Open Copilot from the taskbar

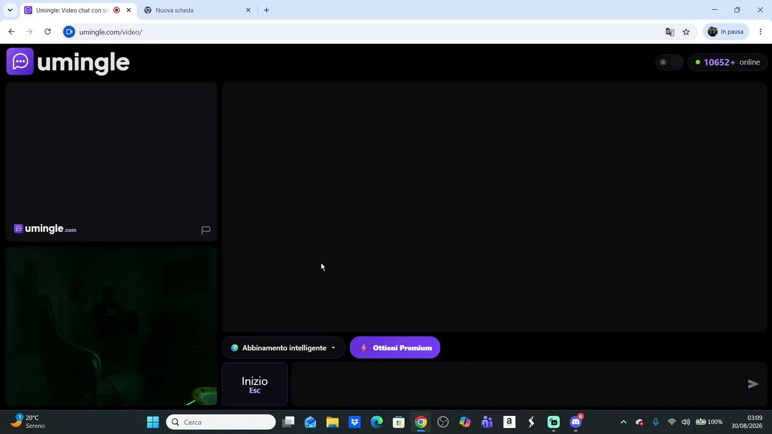(465, 422)
